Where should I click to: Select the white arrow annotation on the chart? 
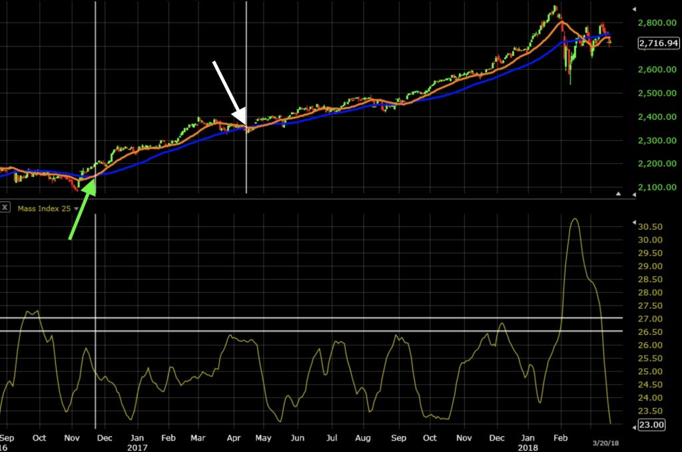(x=226, y=87)
